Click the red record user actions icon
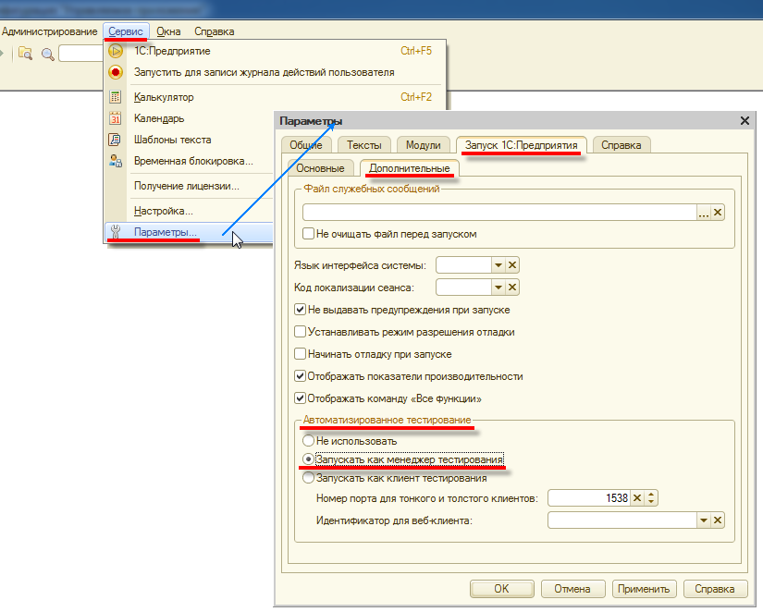Viewport: 763px width, 612px height. pyautogui.click(x=116, y=72)
